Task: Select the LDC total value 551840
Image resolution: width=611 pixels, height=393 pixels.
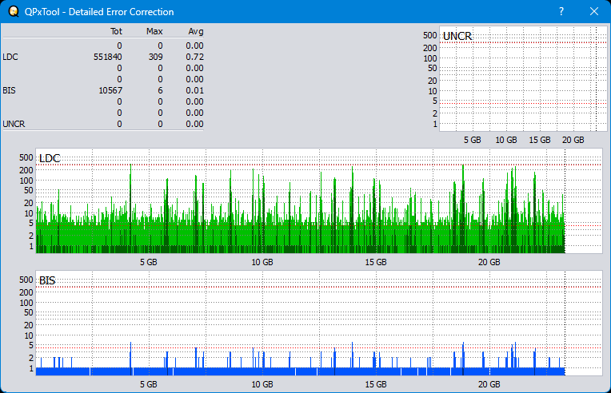Action: 107,57
